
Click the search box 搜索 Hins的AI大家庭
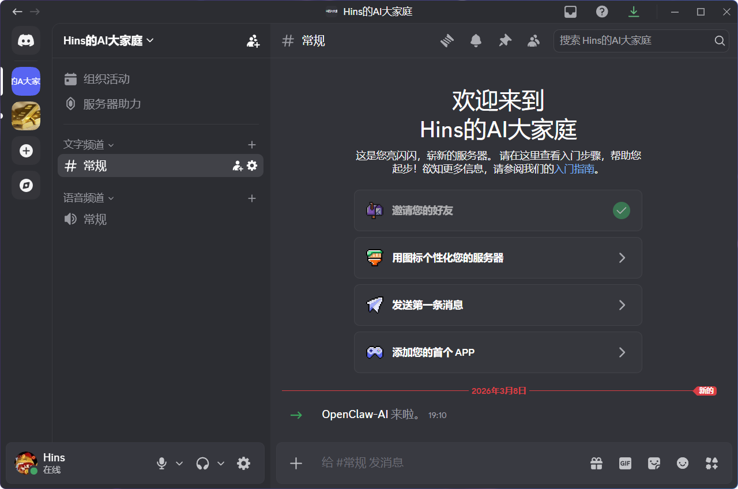[x=641, y=40]
